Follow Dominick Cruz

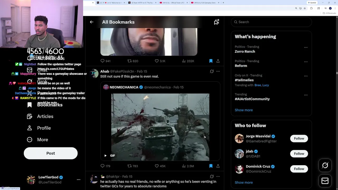(x=299, y=169)
